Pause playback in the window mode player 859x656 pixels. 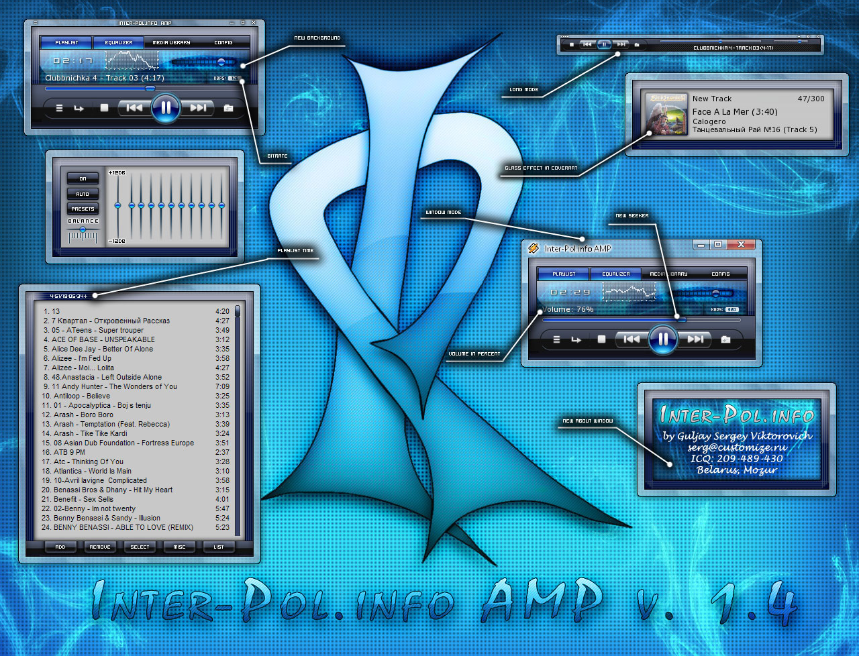(663, 339)
